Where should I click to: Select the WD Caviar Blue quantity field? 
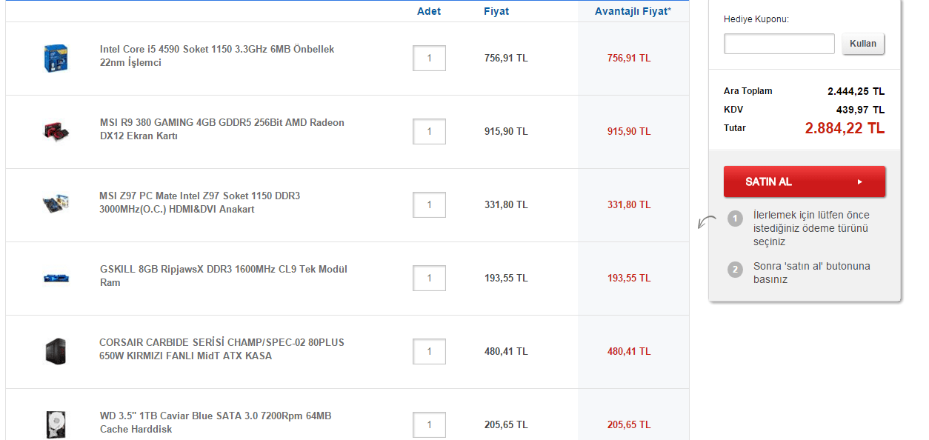429,424
